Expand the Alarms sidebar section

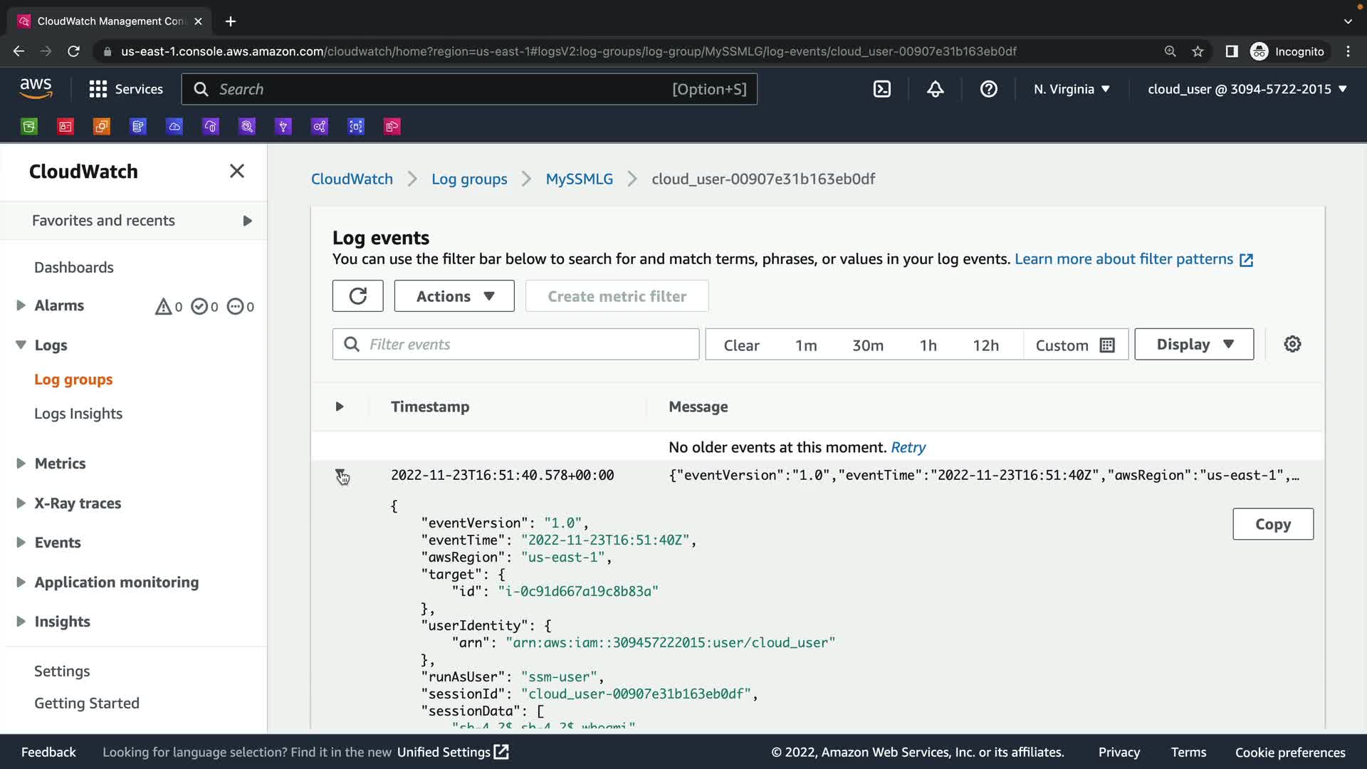pyautogui.click(x=21, y=305)
